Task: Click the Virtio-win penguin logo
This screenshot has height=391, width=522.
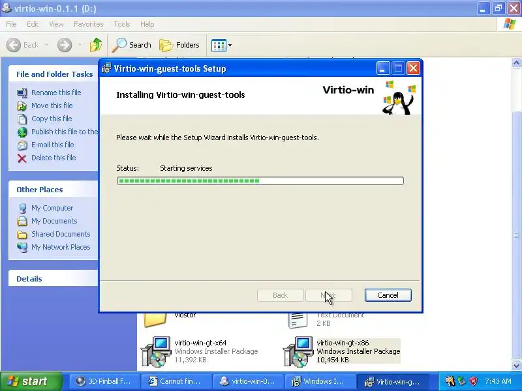Action: (399, 98)
